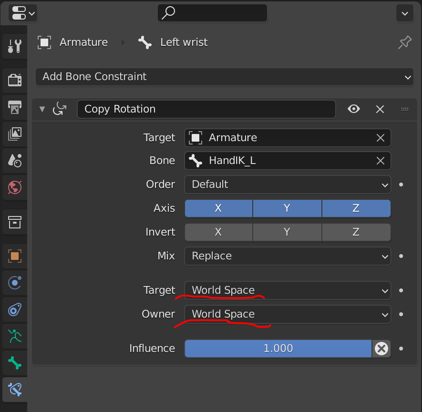Enable Invert Y toggle
Screen dimensions: 422x412
tap(287, 232)
